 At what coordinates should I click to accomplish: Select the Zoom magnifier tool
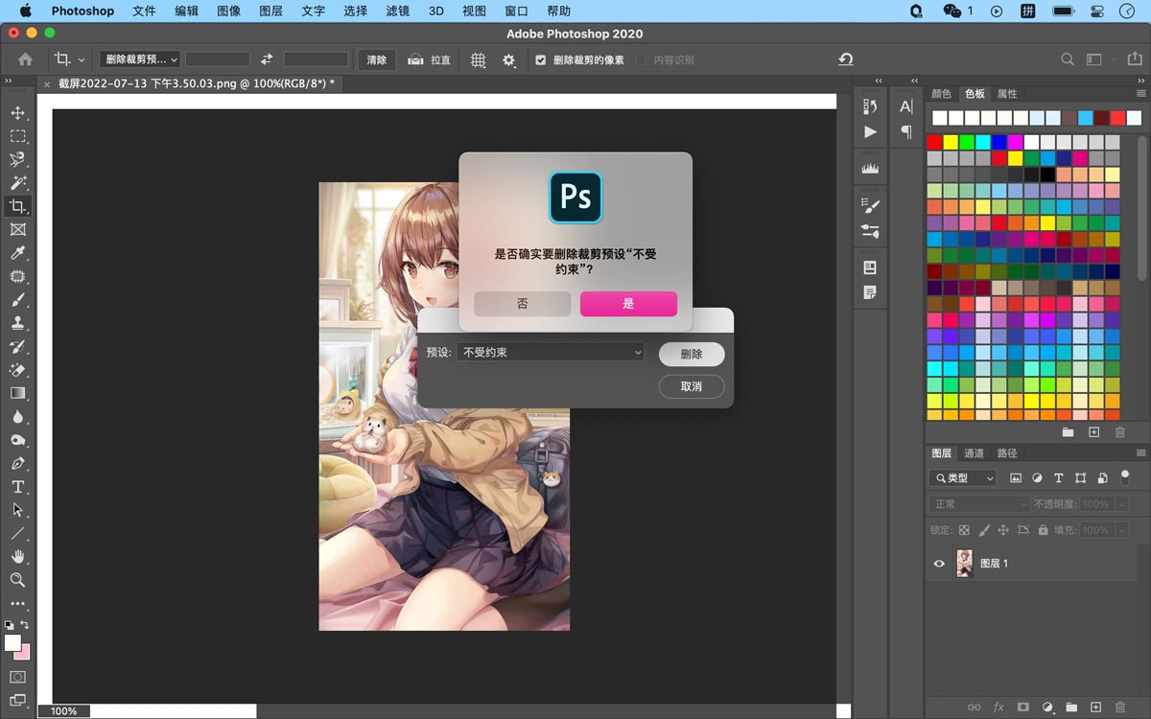coord(17,580)
